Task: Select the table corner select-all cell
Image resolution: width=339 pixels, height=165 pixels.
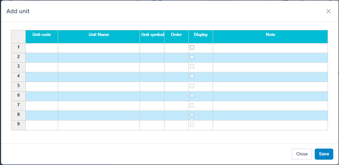Action: click(x=18, y=37)
